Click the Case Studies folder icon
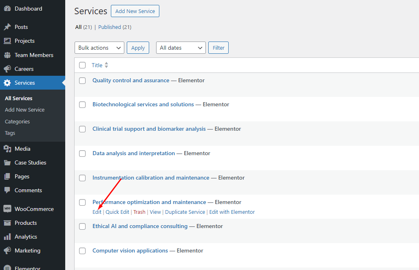The width and height of the screenshot is (419, 270). 7,162
